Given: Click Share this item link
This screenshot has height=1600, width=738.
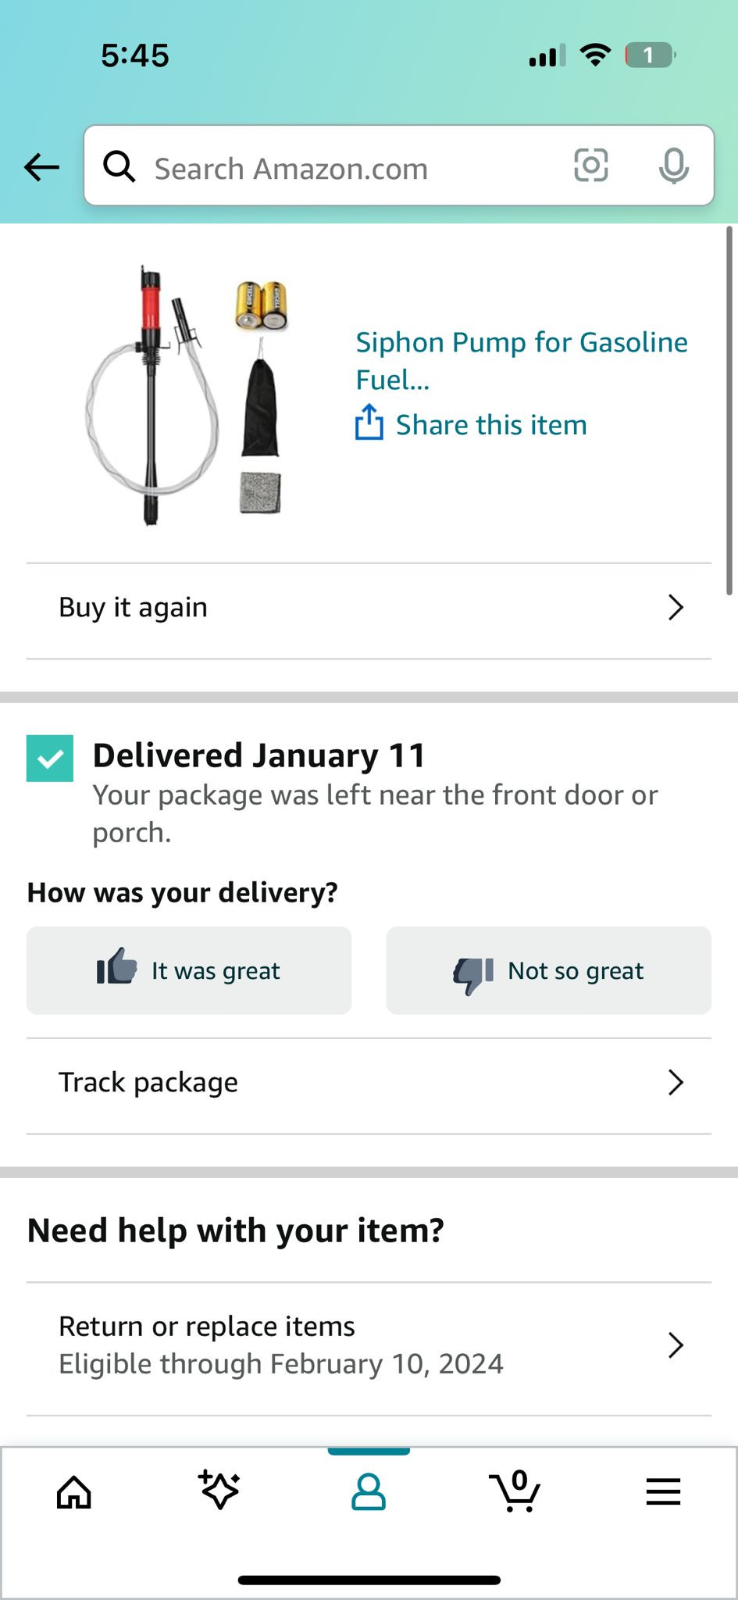Looking at the screenshot, I should point(491,425).
